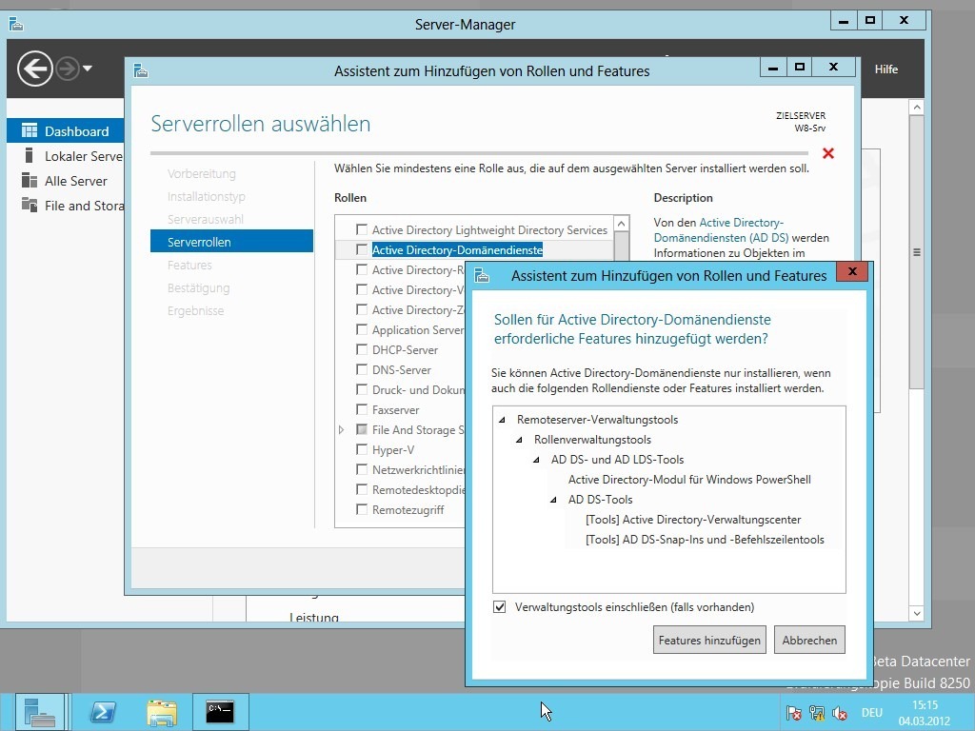Open the Active Directory-Domänendienste description link
975x731 pixels.
(x=721, y=230)
